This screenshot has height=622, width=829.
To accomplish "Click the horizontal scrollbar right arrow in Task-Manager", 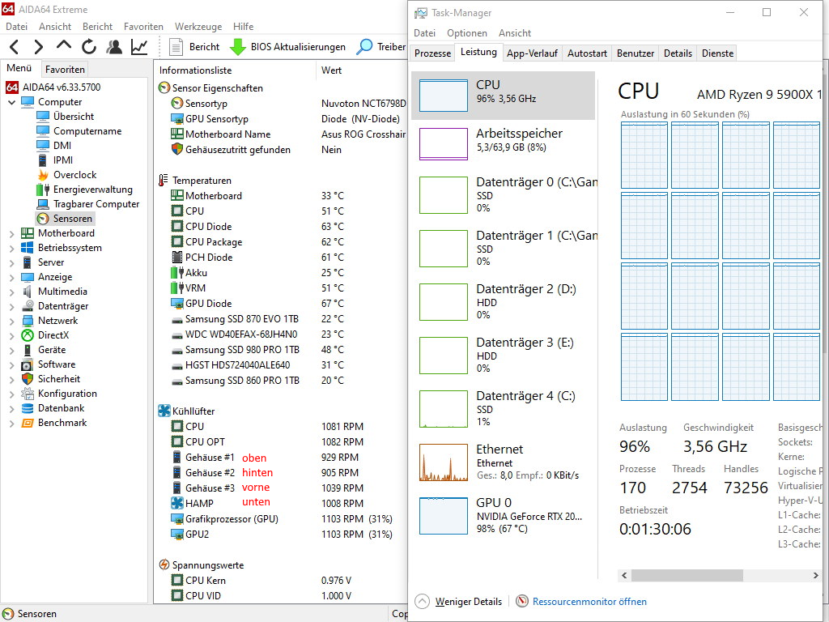I will click(x=815, y=575).
